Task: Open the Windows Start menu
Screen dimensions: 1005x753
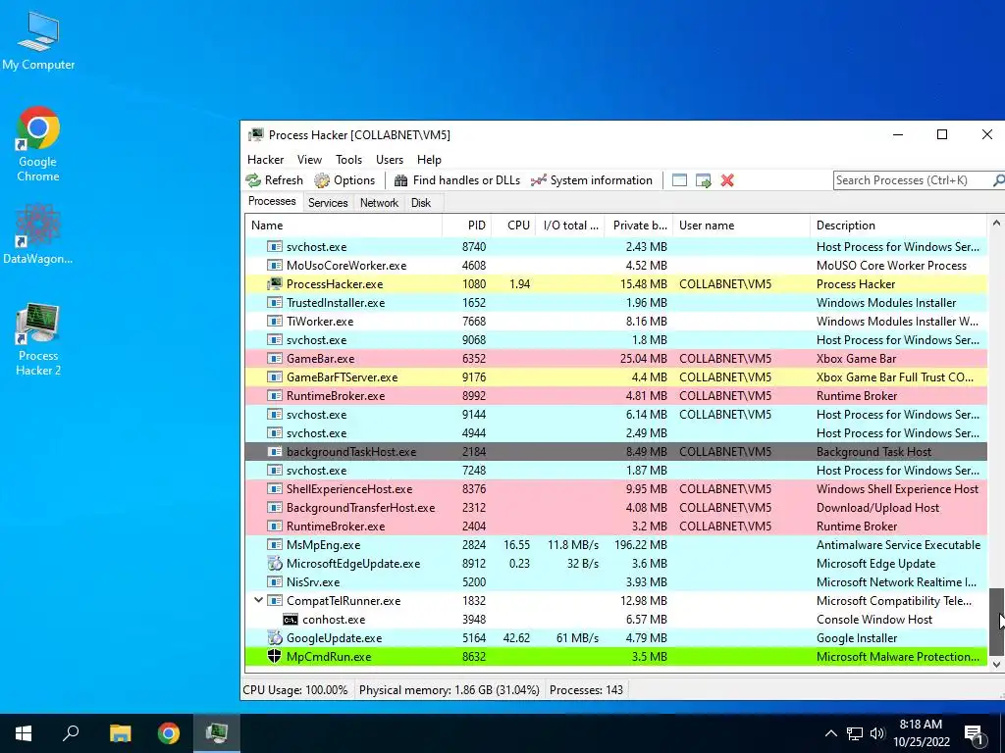Action: pyautogui.click(x=24, y=733)
